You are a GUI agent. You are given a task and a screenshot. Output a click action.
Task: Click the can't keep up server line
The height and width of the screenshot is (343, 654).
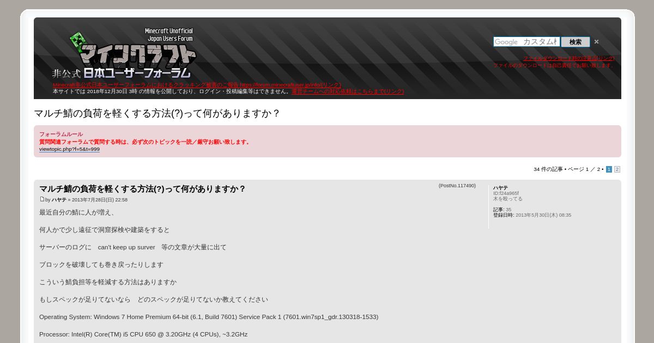click(x=132, y=247)
